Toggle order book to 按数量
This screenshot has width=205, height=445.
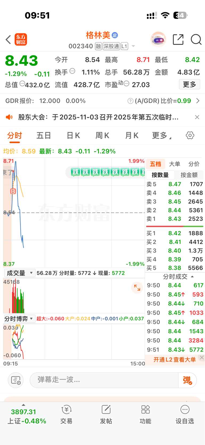point(160,175)
